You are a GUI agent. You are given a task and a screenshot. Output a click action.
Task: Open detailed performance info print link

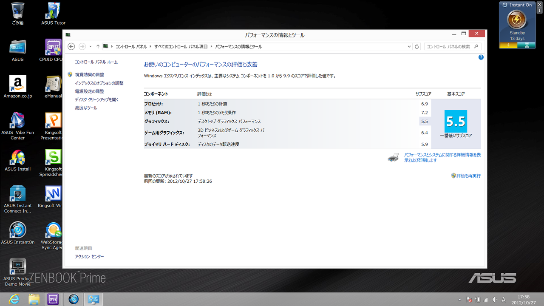pos(442,158)
